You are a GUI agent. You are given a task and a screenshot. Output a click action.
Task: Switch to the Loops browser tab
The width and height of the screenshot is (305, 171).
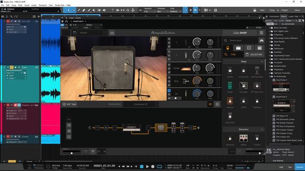[291, 17]
